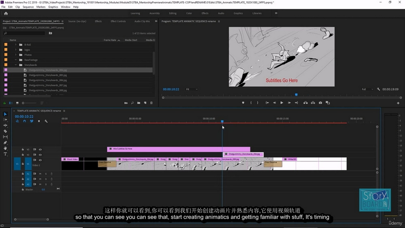Switch Project panel to Icon View

(17, 103)
